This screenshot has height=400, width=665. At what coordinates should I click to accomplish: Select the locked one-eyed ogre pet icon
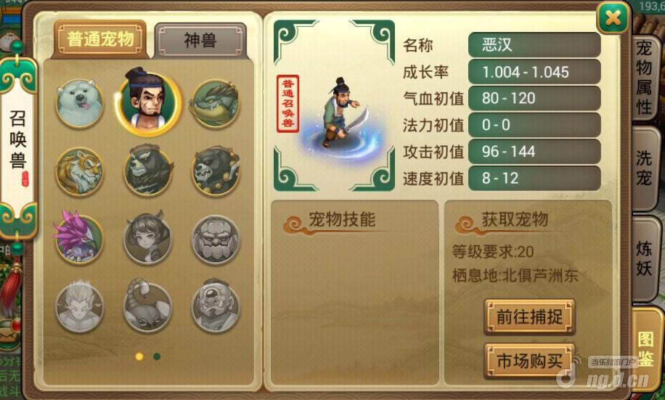(x=216, y=306)
